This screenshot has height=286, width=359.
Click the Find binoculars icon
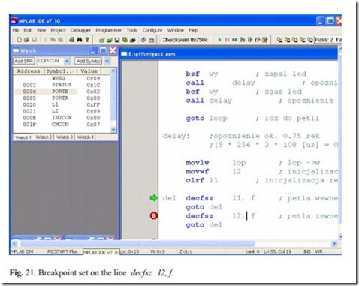[x=80, y=40]
